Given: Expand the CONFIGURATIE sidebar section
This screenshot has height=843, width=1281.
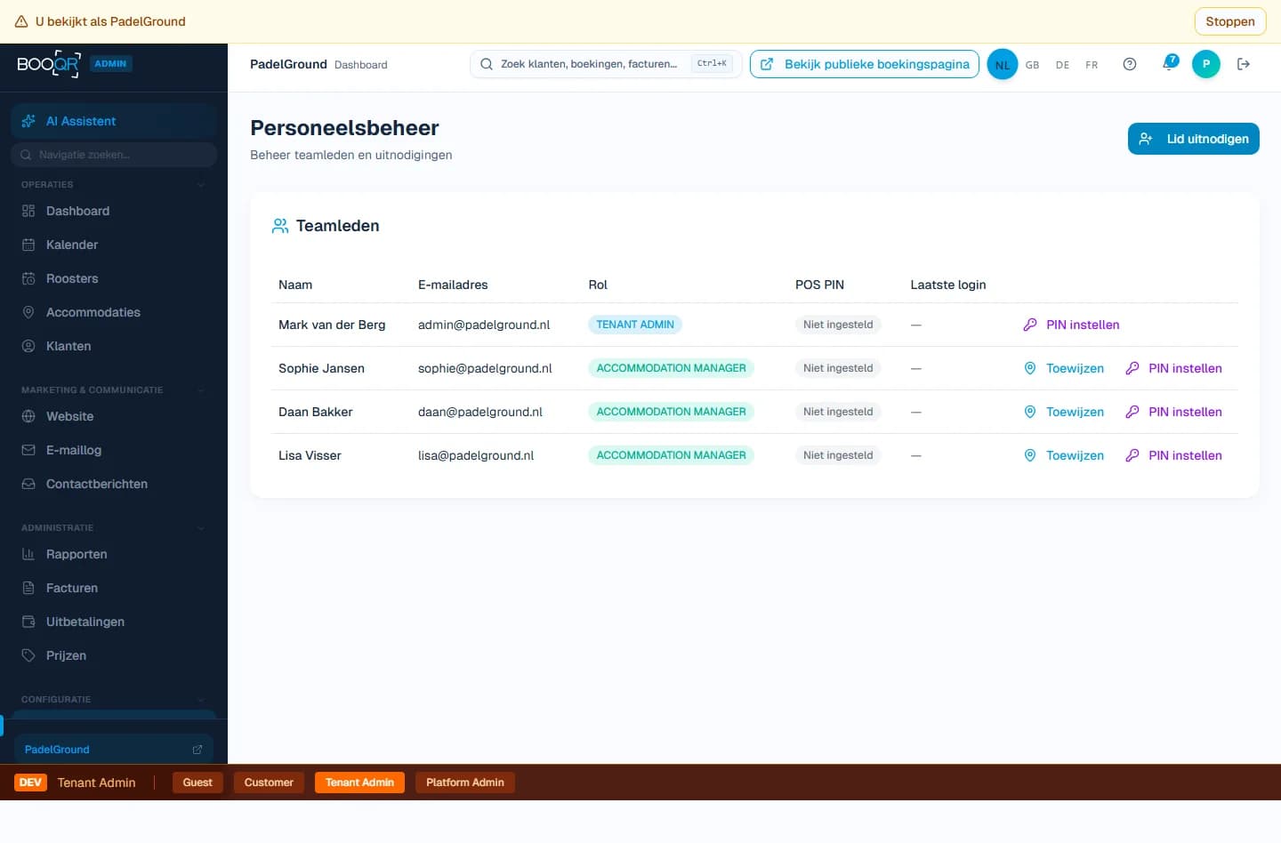Looking at the screenshot, I should [x=201, y=700].
